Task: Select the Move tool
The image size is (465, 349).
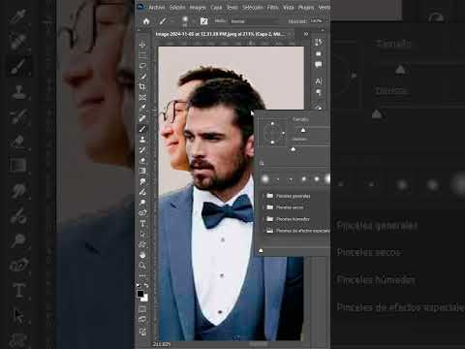Action: (142, 45)
